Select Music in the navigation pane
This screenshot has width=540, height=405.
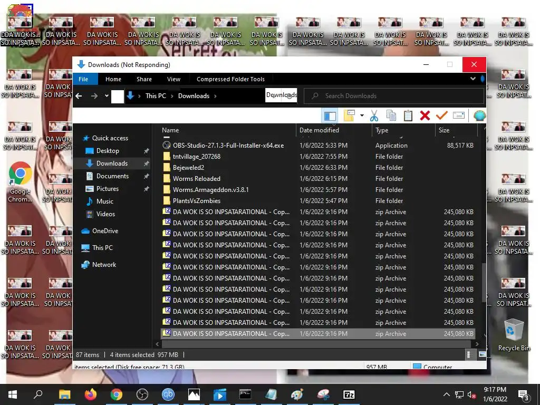coord(105,201)
